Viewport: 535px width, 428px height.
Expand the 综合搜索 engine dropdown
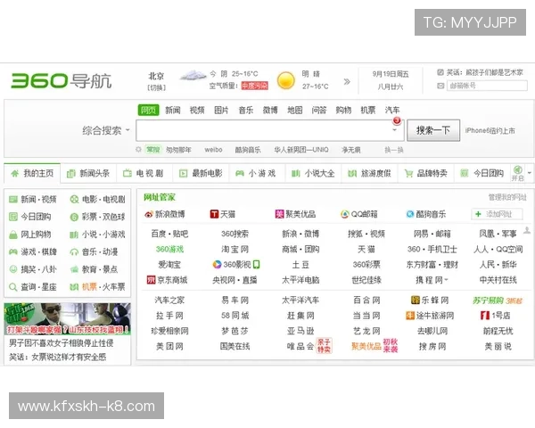tap(128, 130)
